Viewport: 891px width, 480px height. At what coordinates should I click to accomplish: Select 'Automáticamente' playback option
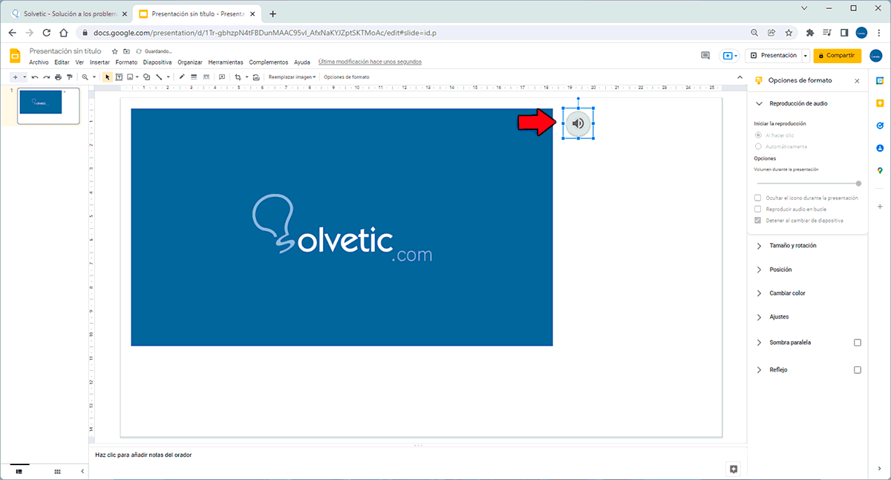tap(758, 146)
